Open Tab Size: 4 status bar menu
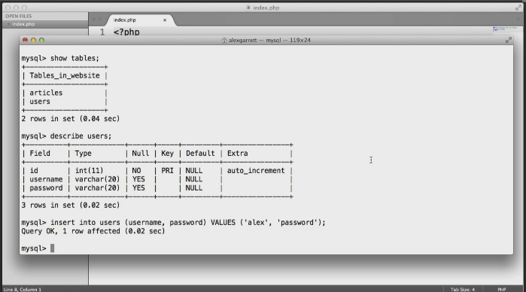526x292 pixels. pyautogui.click(x=463, y=289)
